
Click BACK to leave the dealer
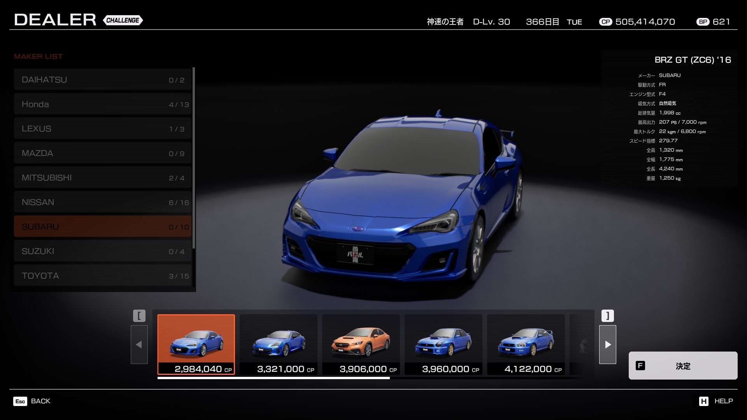pos(40,401)
